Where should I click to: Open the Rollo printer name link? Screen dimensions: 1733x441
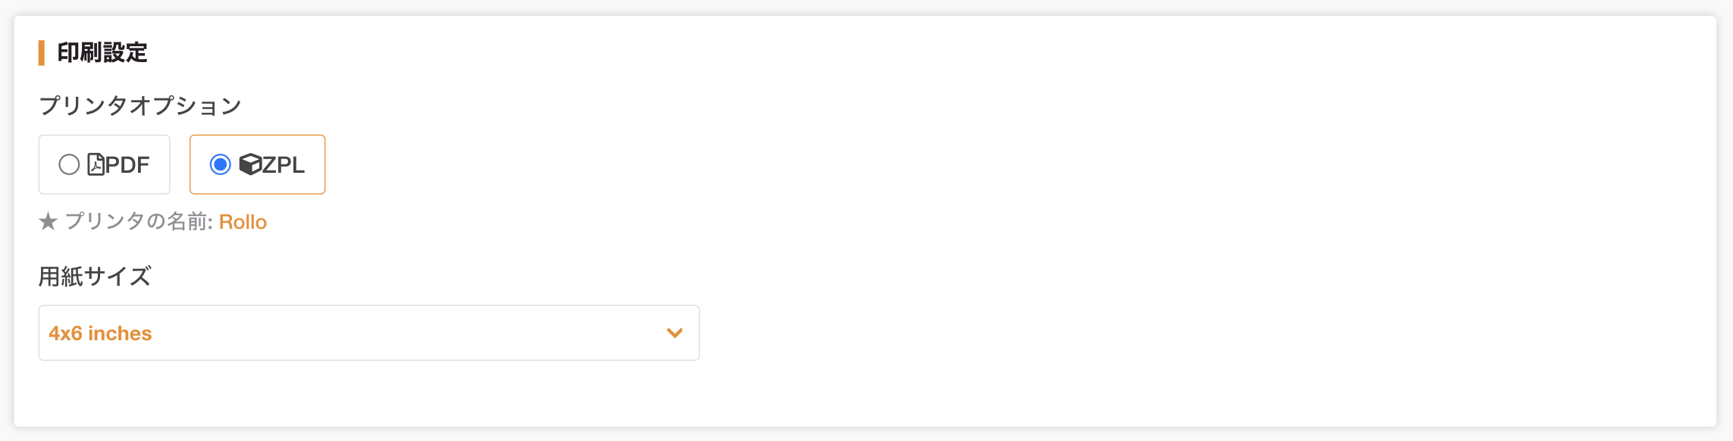[243, 222]
